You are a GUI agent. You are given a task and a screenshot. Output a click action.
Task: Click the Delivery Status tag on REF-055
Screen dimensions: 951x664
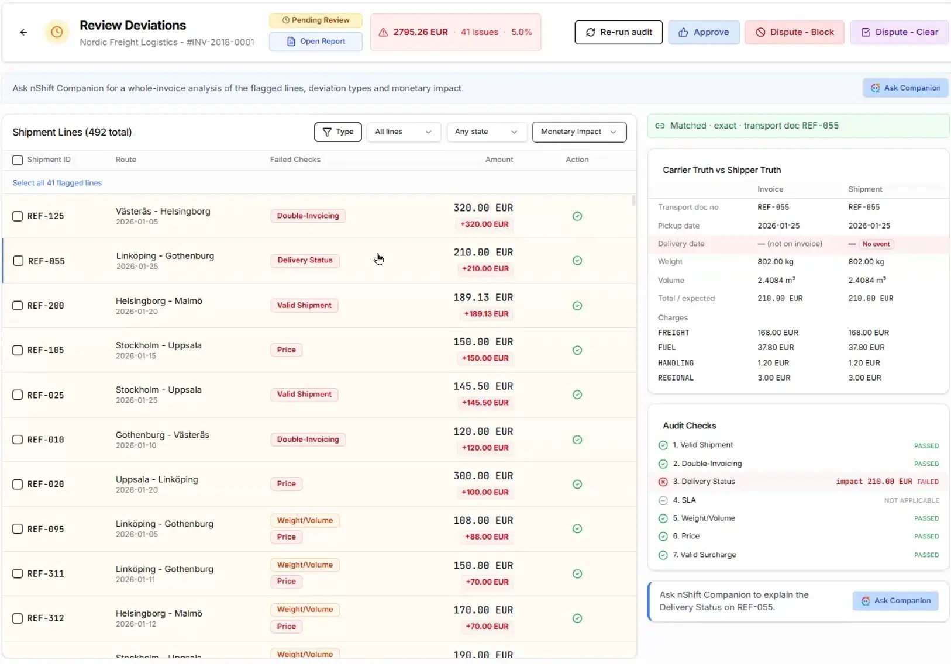pos(305,261)
